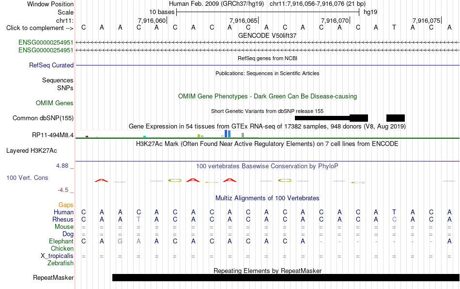460x289 pixels.
Task: Click 'Short Genetic Variants from dbSNP release 155'
Action: 267,111
